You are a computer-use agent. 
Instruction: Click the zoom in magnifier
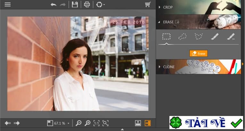[87, 123]
